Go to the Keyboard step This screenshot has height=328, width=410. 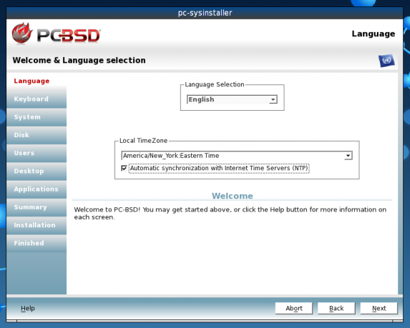[x=36, y=99]
